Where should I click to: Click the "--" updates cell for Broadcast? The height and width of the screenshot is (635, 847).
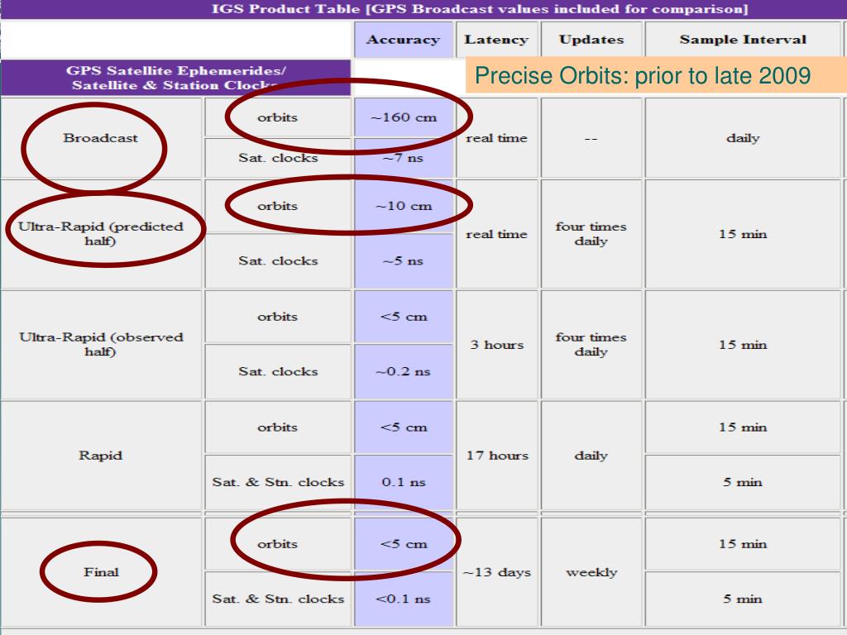591,138
